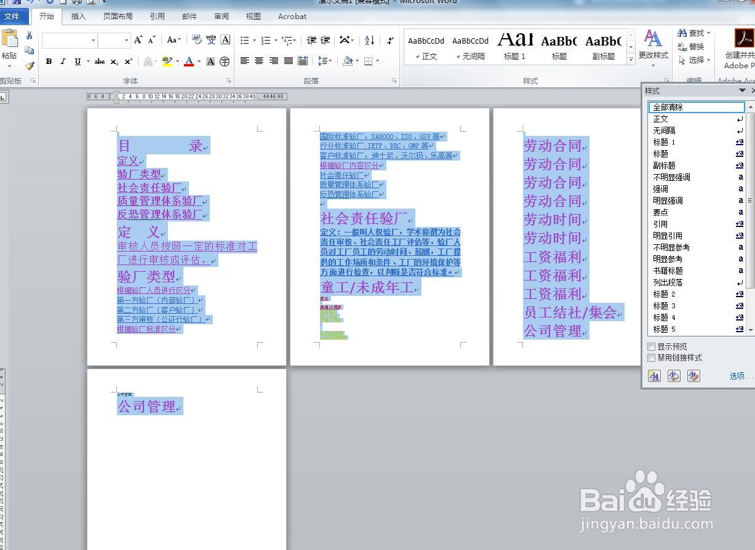Click the multilevel list icon
Image resolution: width=755 pixels, height=550 pixels.
click(287, 41)
